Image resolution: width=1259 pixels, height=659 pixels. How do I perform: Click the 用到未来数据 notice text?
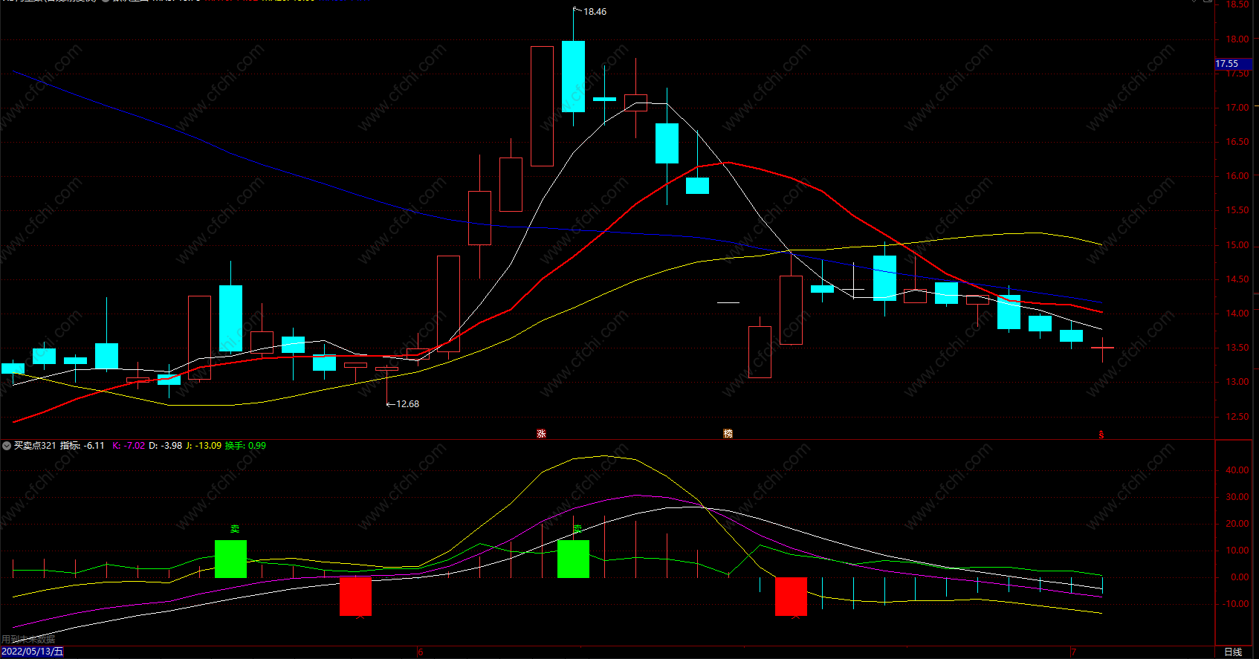(28, 639)
